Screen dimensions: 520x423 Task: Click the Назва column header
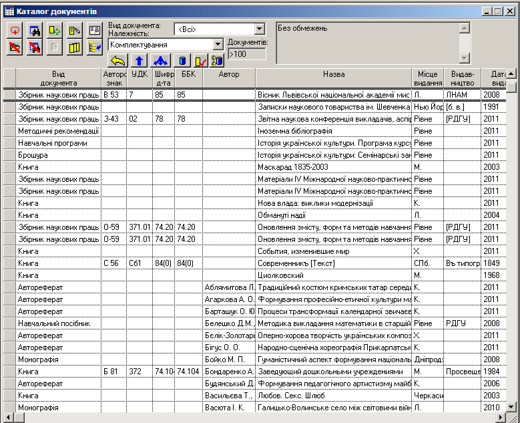pyautogui.click(x=334, y=78)
